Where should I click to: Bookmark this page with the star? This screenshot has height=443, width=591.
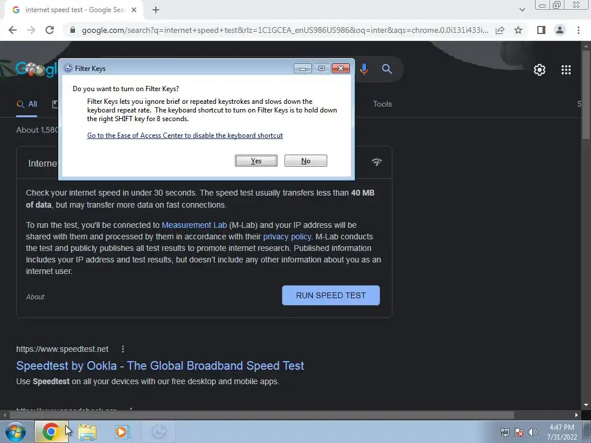[518, 30]
